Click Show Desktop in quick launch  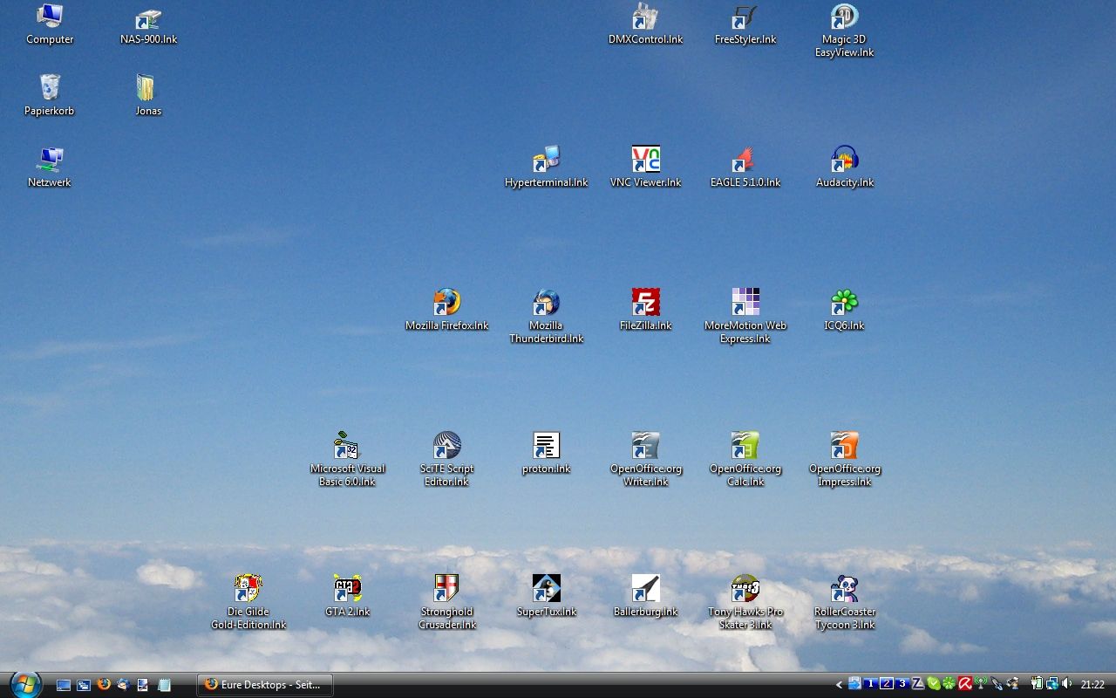click(64, 685)
